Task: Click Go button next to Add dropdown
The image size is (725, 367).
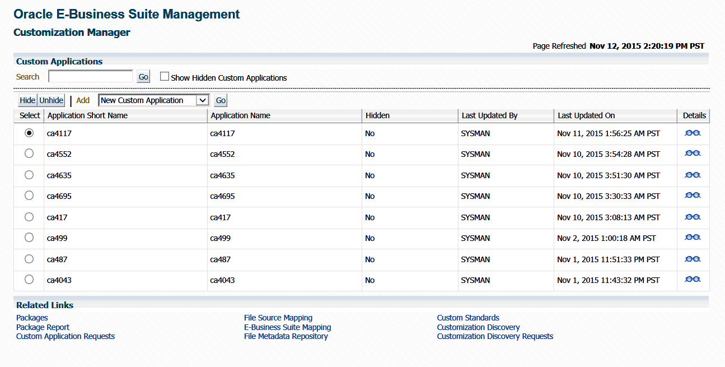Action: tap(221, 100)
